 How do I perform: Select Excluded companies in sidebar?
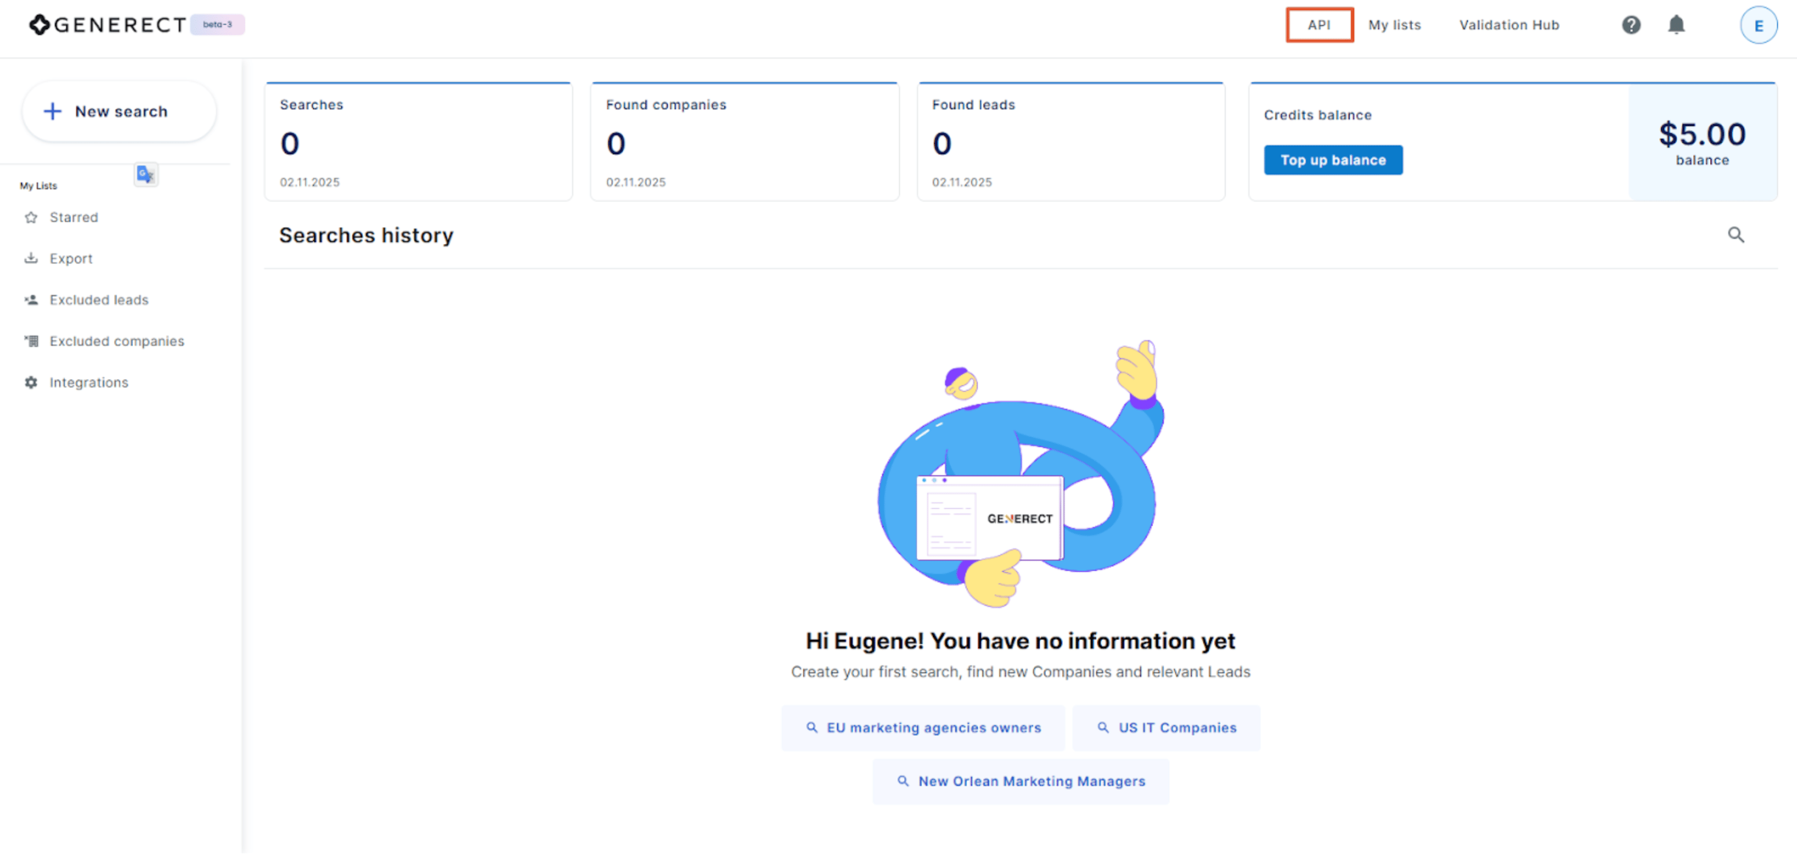[117, 341]
